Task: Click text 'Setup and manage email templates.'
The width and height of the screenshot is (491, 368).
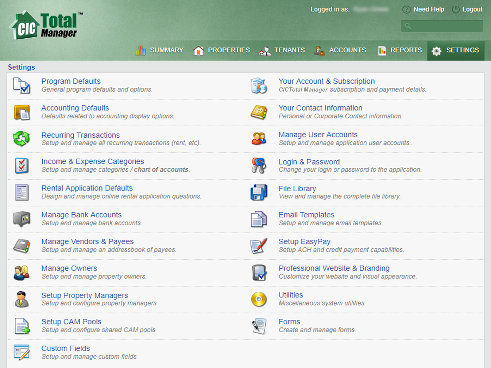Action: click(x=331, y=223)
